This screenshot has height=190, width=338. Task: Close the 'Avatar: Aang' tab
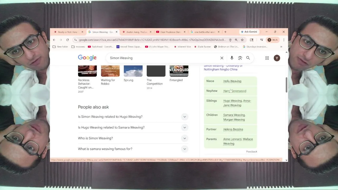[151, 32]
